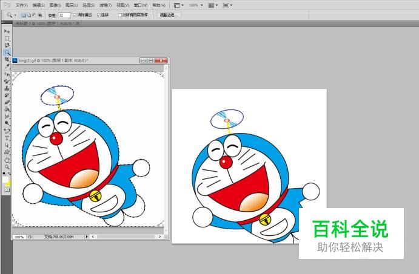419x274 pixels.
Task: Expand the collapsed toolbox with double arrow
Action: [4, 22]
